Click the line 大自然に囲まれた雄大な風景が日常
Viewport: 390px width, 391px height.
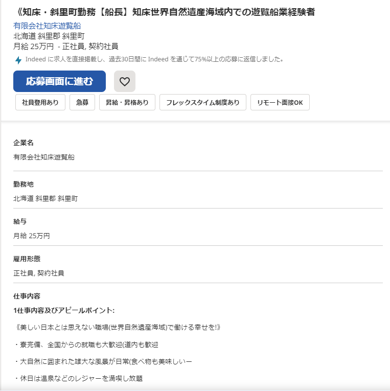click(x=103, y=361)
